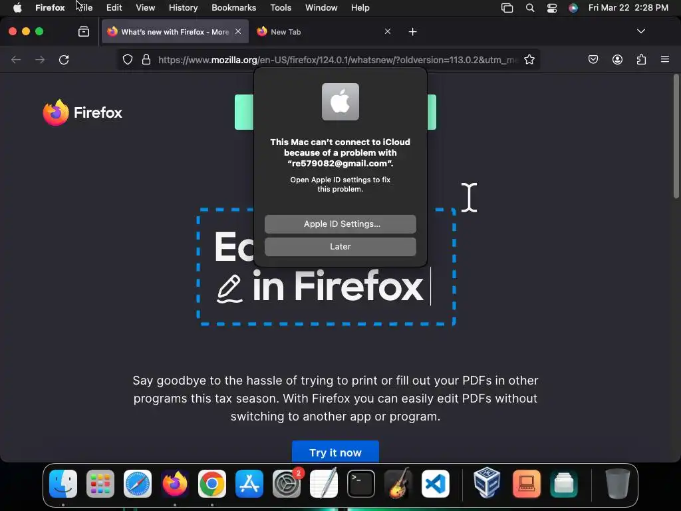Click the date and time in the menu bar
The height and width of the screenshot is (511, 681).
tap(628, 7)
